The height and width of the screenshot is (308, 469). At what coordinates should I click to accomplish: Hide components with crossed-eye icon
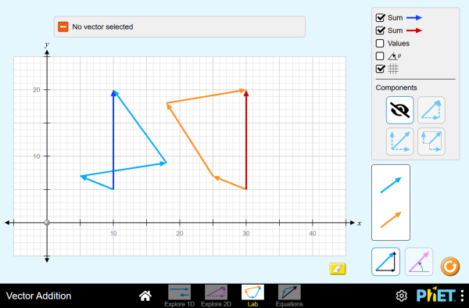[400, 110]
